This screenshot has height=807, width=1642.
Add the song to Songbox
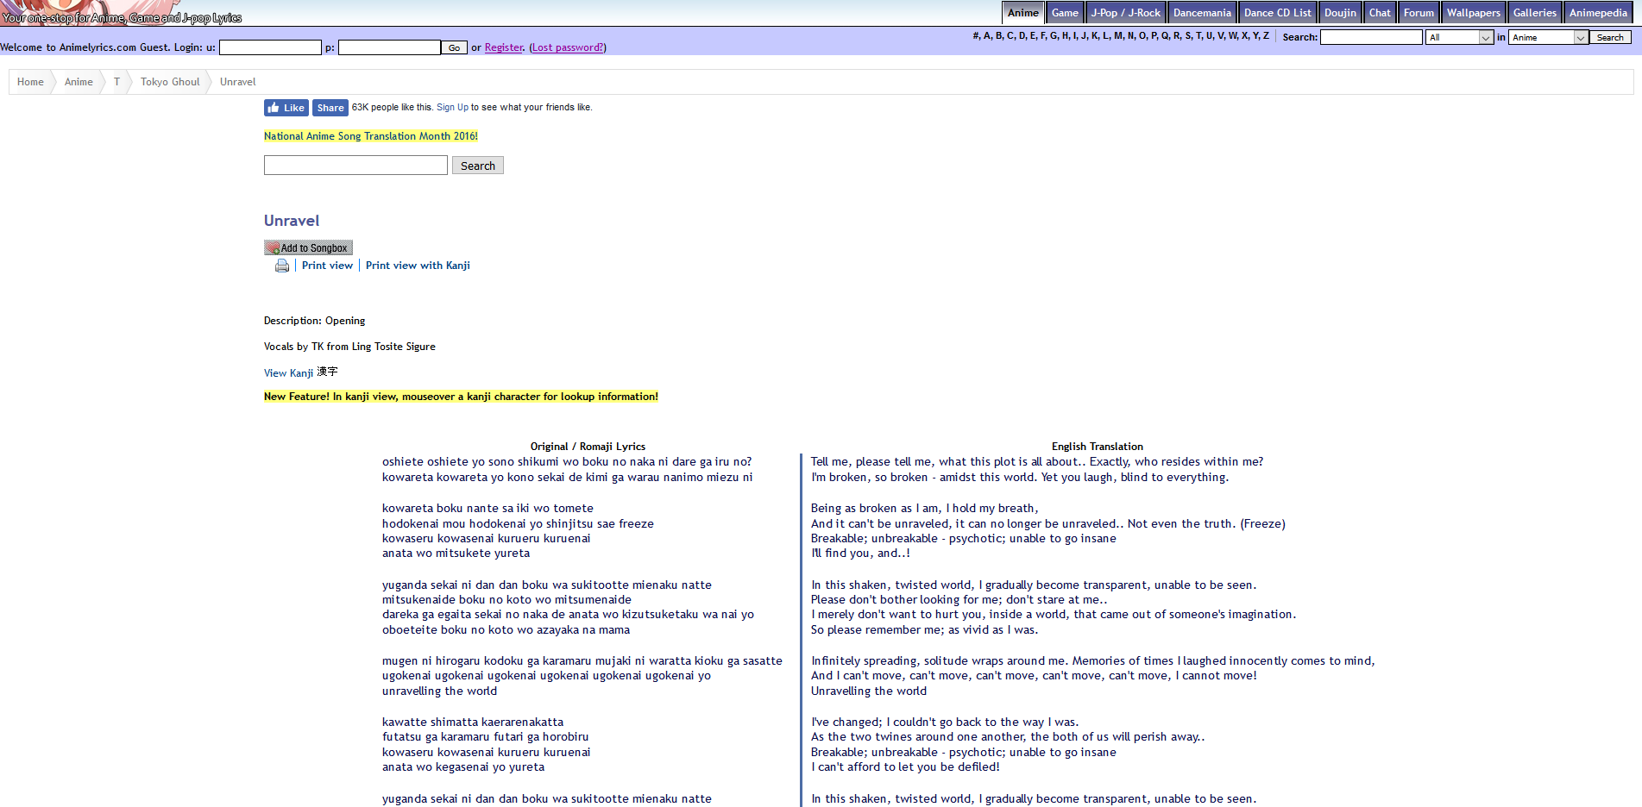(x=308, y=247)
